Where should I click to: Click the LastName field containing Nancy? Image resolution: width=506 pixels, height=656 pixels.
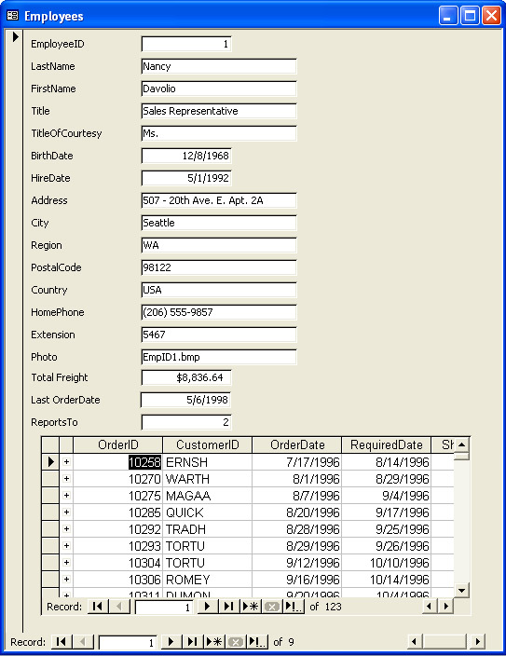[x=219, y=66]
